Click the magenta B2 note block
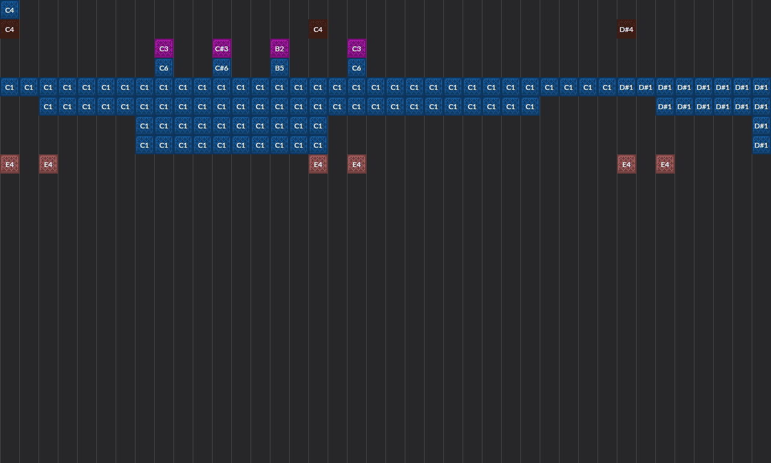This screenshot has height=463, width=771. (x=279, y=49)
